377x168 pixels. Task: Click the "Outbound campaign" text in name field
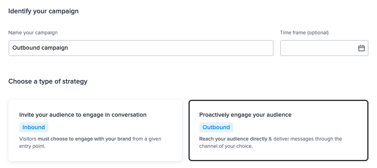[40, 48]
